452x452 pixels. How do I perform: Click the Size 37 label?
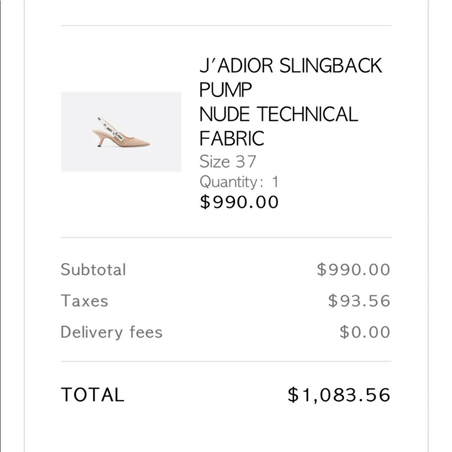pyautogui.click(x=228, y=161)
